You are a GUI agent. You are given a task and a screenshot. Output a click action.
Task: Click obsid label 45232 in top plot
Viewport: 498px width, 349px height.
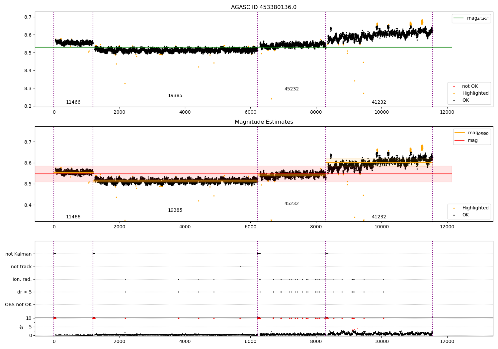291,89
